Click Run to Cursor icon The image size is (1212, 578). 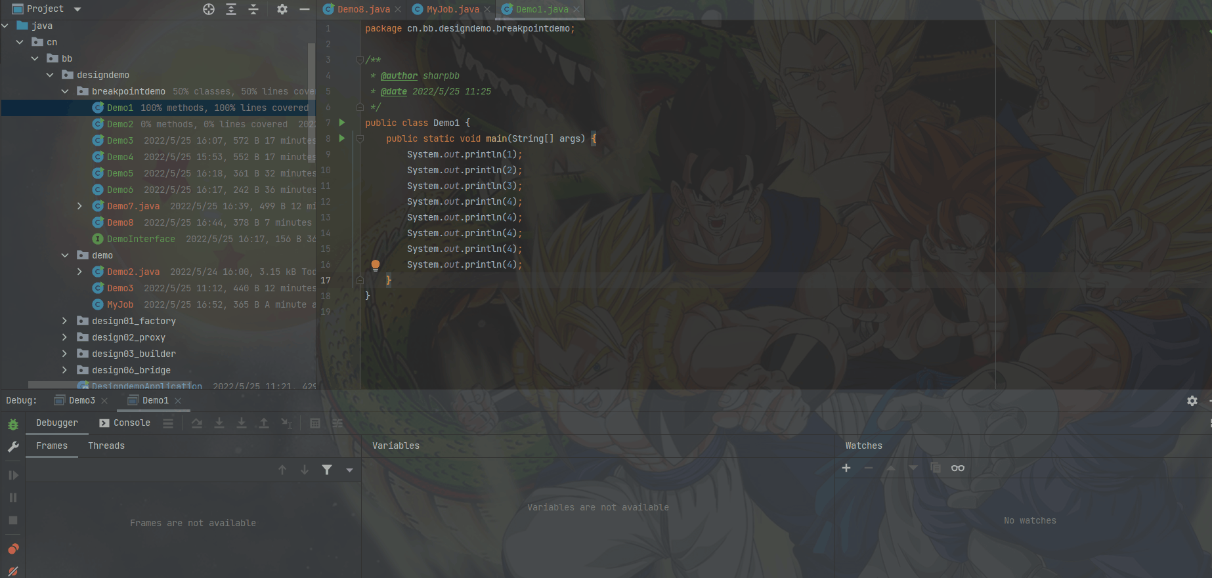pos(286,423)
